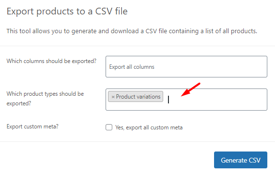This screenshot has height=177, width=275.
Task: Open the Export all columns selector
Action: pyautogui.click(x=186, y=67)
